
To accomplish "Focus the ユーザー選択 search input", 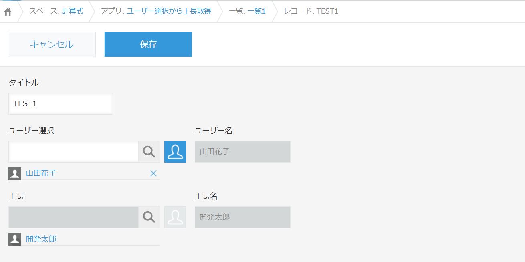I will (73, 152).
